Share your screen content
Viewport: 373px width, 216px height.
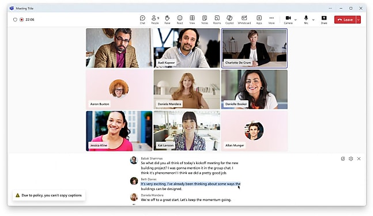point(324,20)
